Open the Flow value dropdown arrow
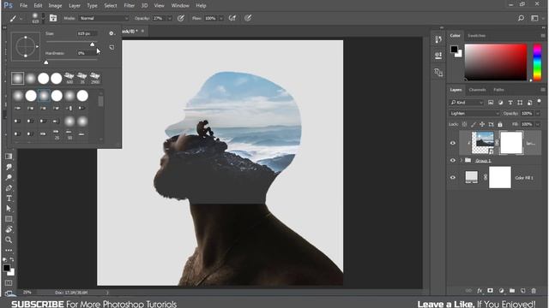This screenshot has width=549, height=308. pyautogui.click(x=221, y=18)
